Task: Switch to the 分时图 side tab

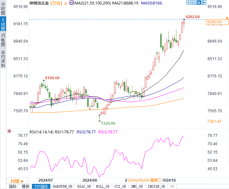Action: [x=3, y=10]
